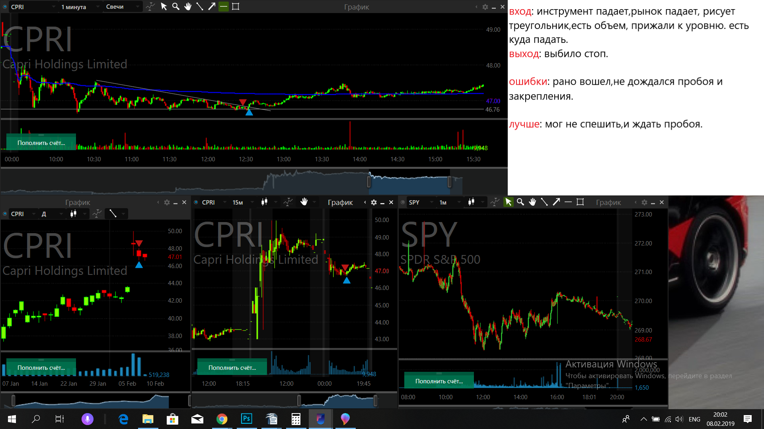Open Windows Start menu
764x429 pixels.
[x=12, y=419]
